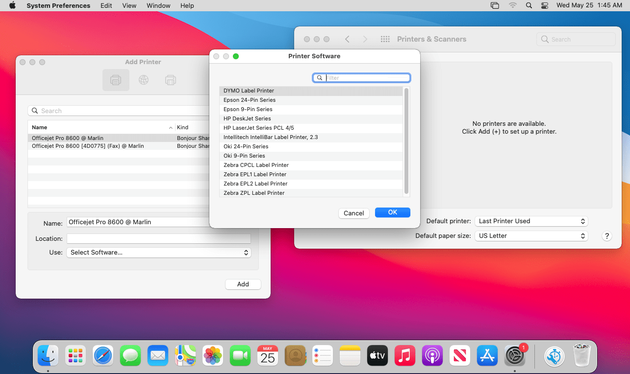Select DYMO Label Printer
This screenshot has width=630, height=374.
[311, 91]
